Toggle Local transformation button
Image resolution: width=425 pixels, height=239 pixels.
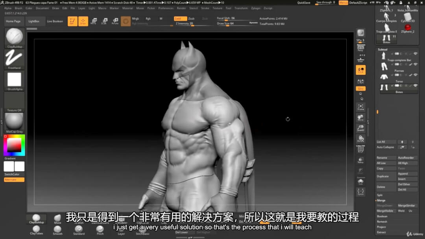(x=360, y=70)
